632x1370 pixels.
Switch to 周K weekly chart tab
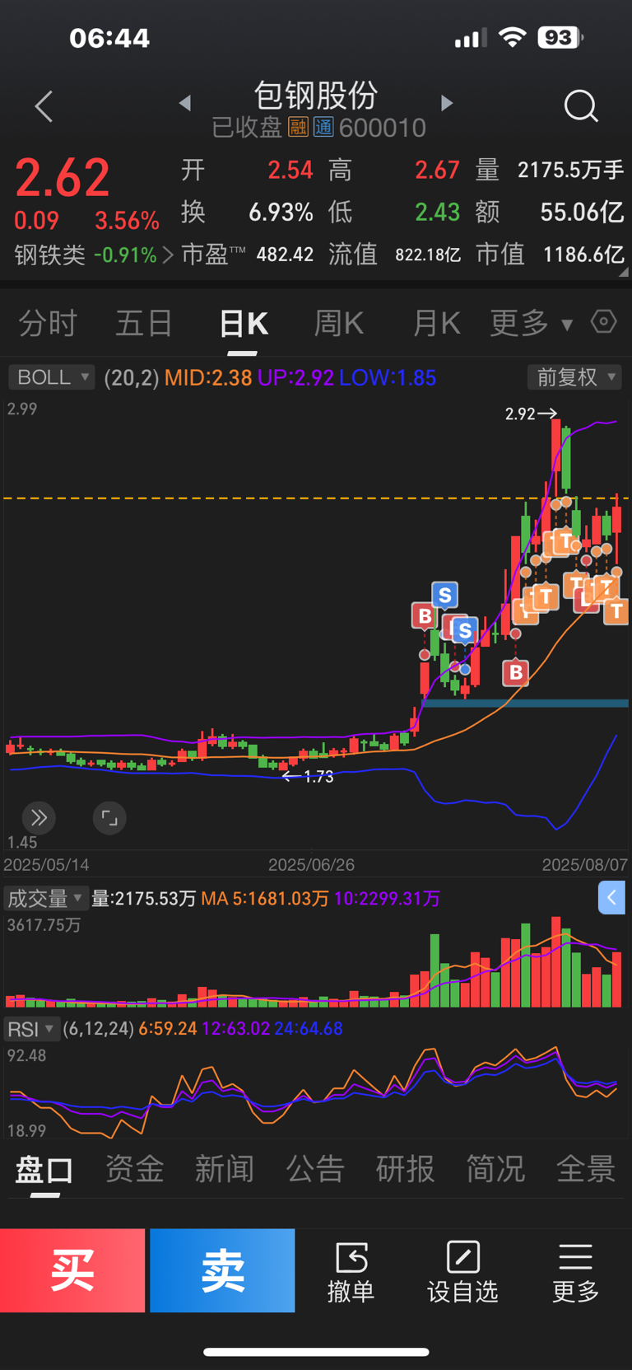click(339, 323)
